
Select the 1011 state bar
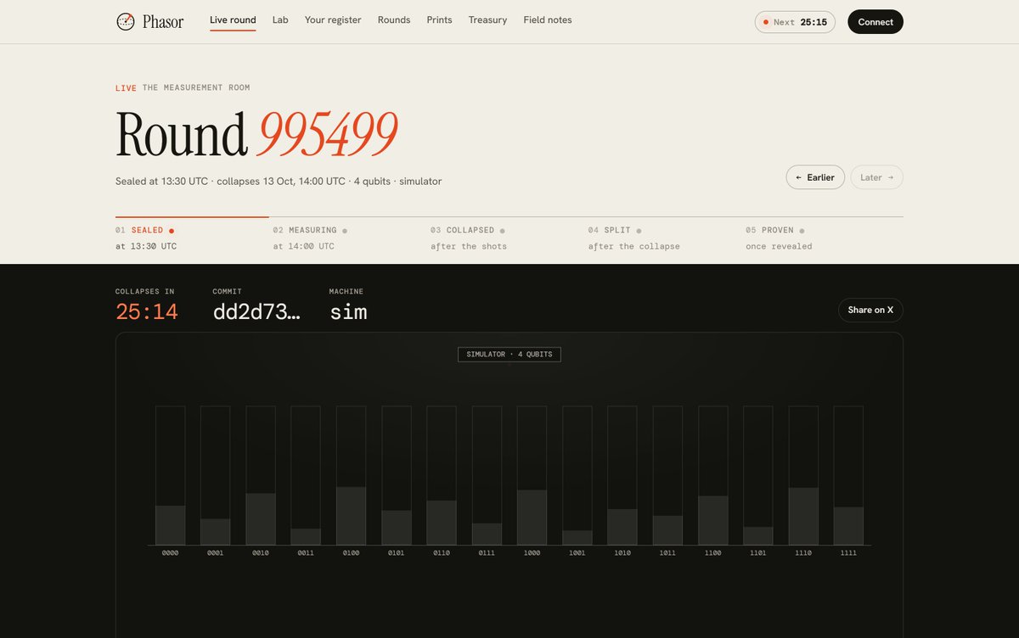[667, 475]
